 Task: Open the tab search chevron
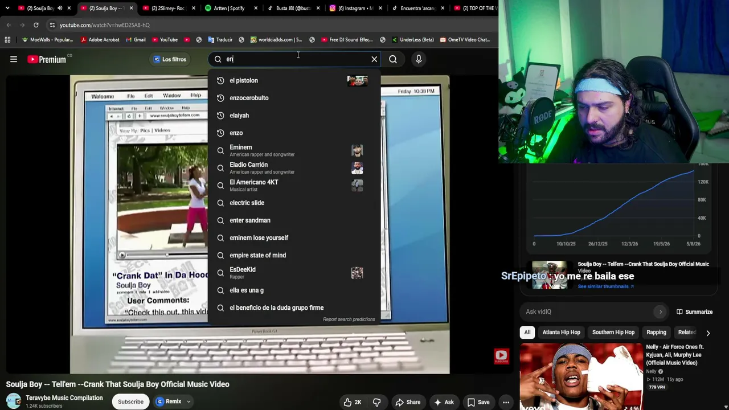coord(7,8)
